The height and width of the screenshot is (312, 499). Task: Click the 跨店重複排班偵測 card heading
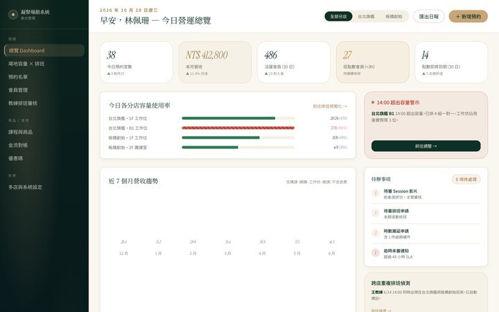390,283
